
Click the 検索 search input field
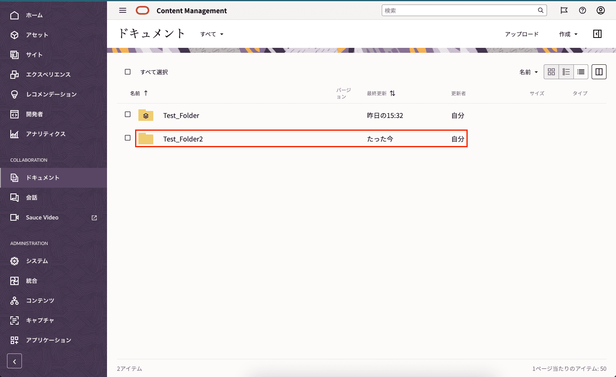[459, 10]
